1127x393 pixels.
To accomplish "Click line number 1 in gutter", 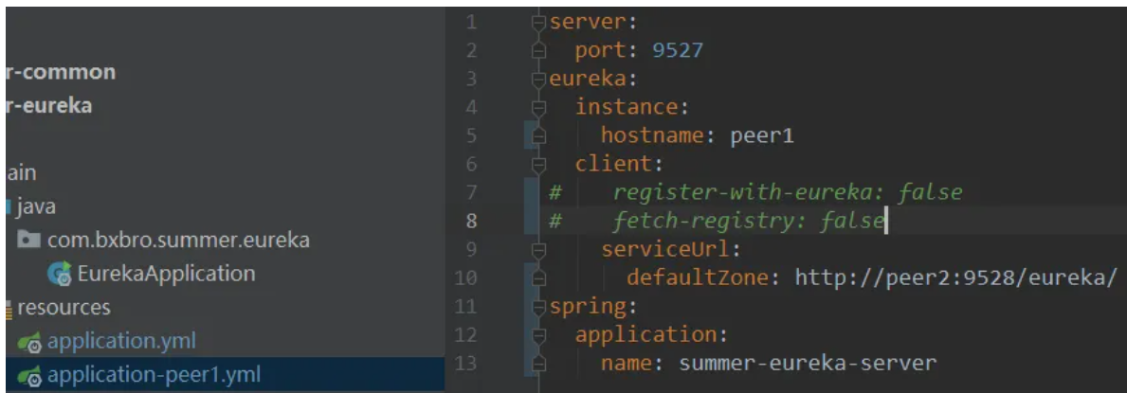I will [471, 23].
